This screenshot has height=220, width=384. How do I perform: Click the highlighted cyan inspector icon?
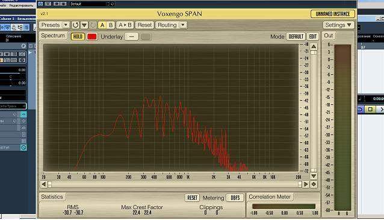23,115
